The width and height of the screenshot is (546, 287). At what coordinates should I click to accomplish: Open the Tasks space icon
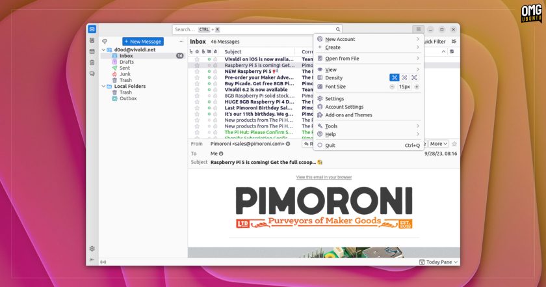pyautogui.click(x=92, y=62)
